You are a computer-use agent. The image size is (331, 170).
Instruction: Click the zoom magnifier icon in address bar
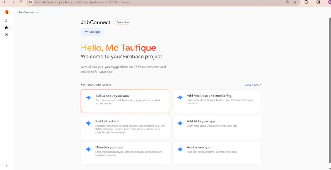click(288, 2)
